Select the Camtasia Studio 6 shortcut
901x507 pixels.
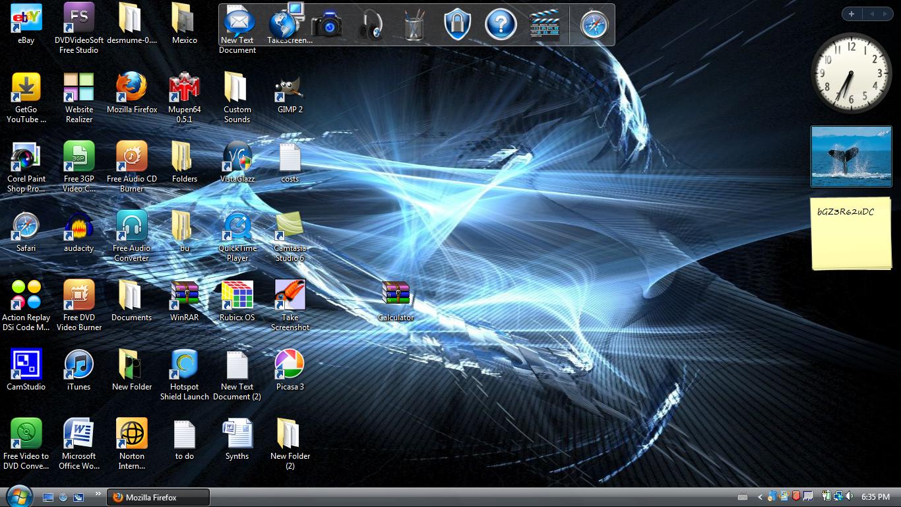(290, 228)
